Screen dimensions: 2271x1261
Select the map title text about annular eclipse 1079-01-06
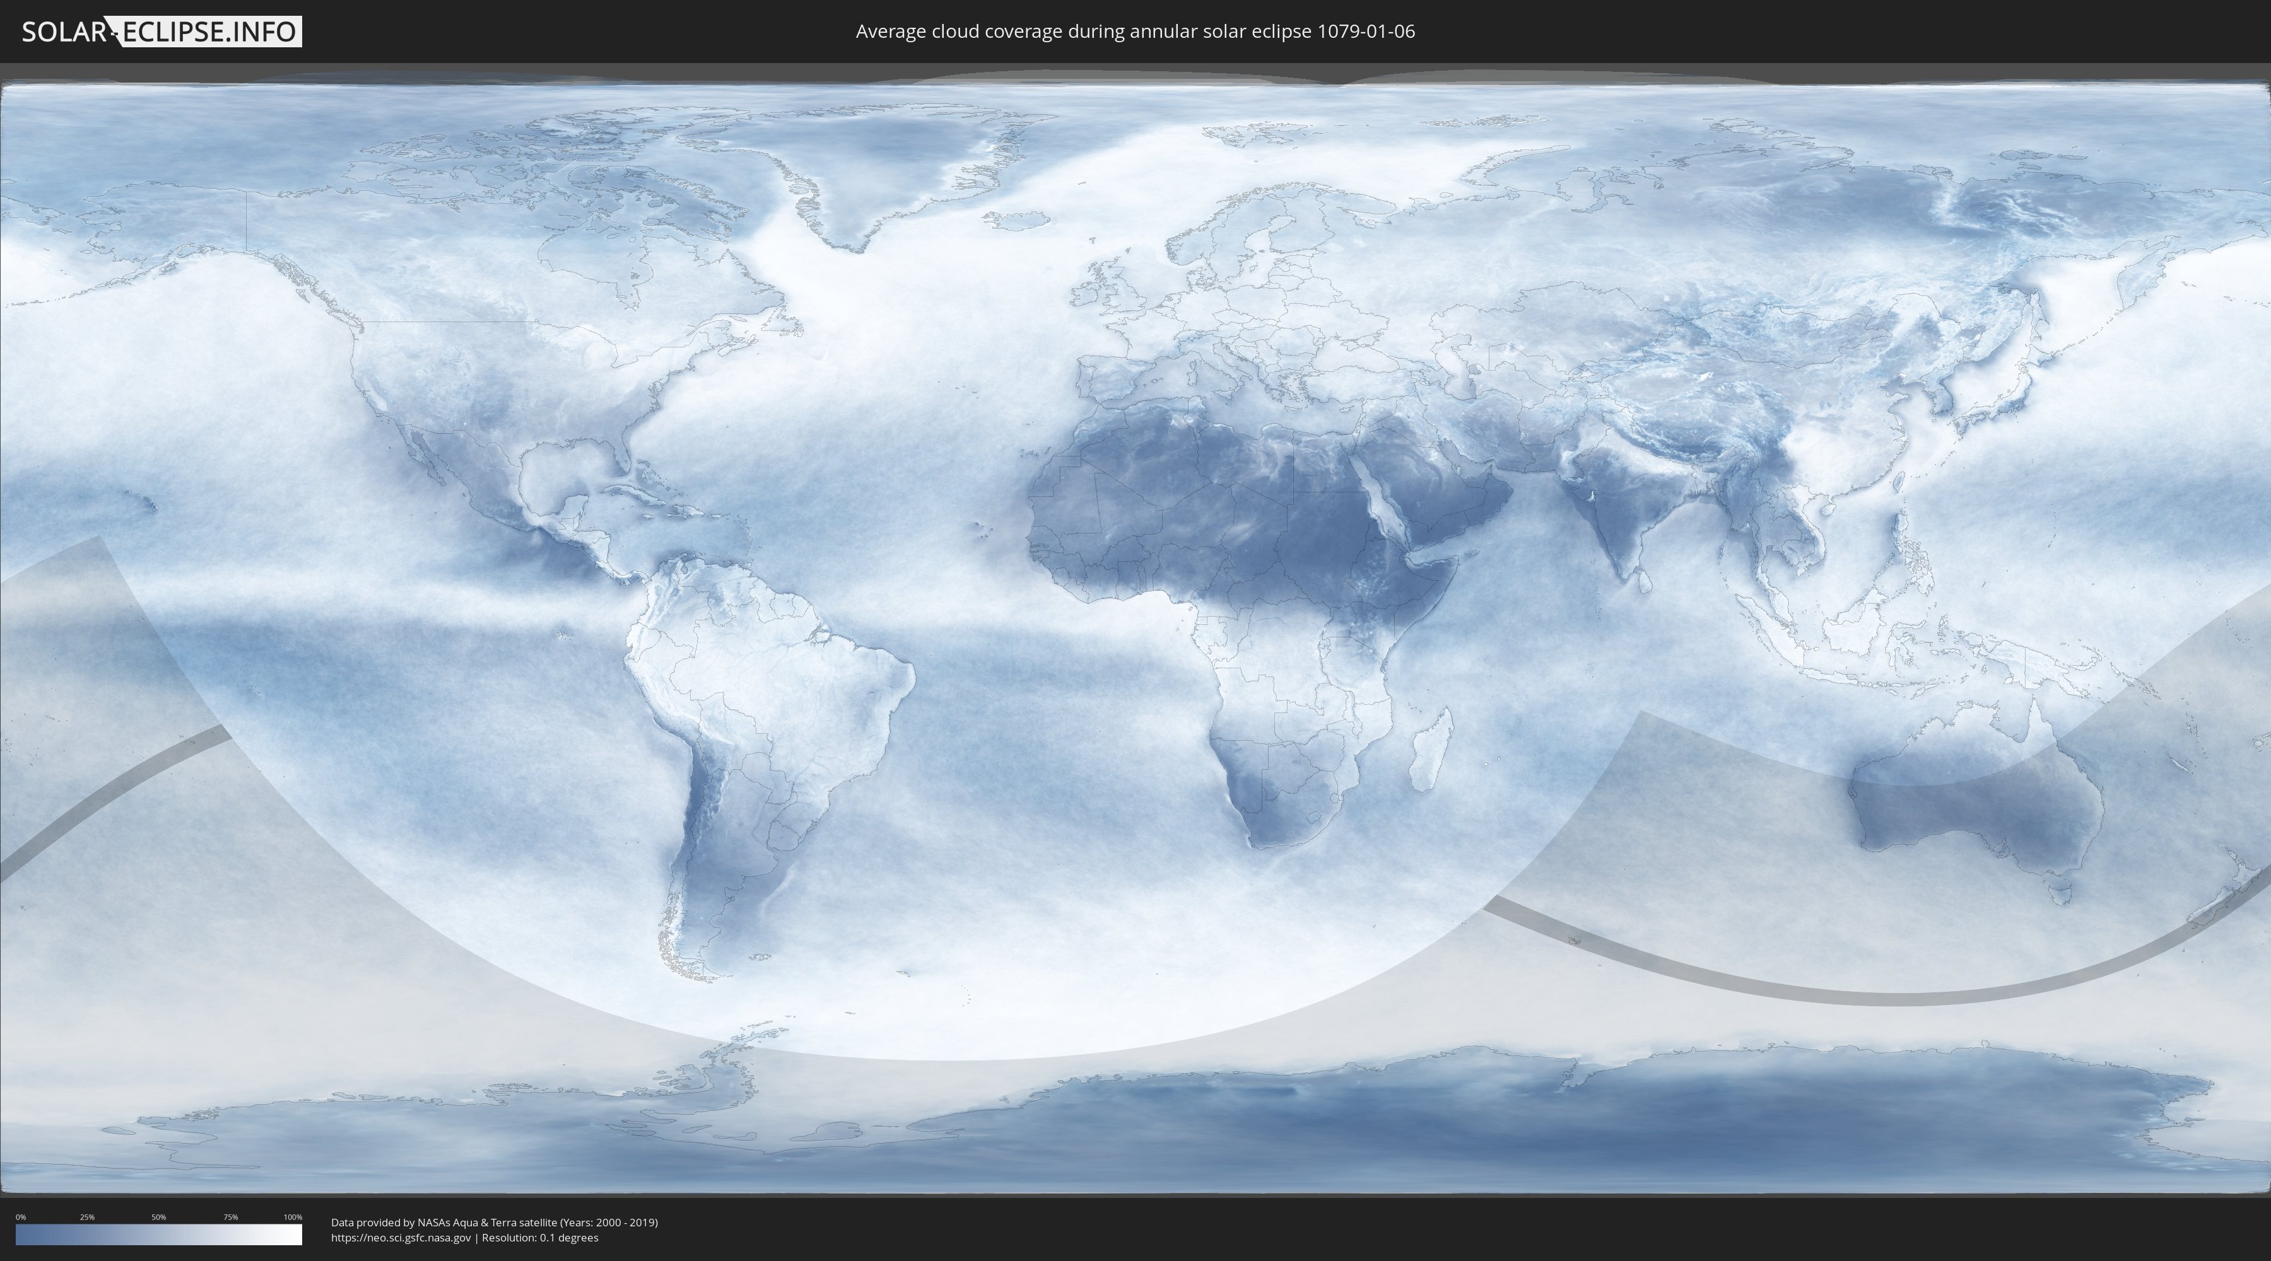point(1135,32)
